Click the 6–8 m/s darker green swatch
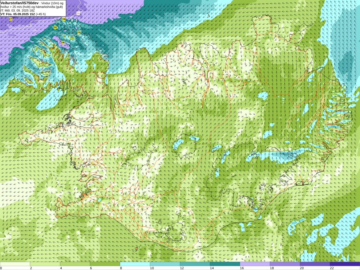The width and height of the screenshot is (360, 270). [105, 264]
